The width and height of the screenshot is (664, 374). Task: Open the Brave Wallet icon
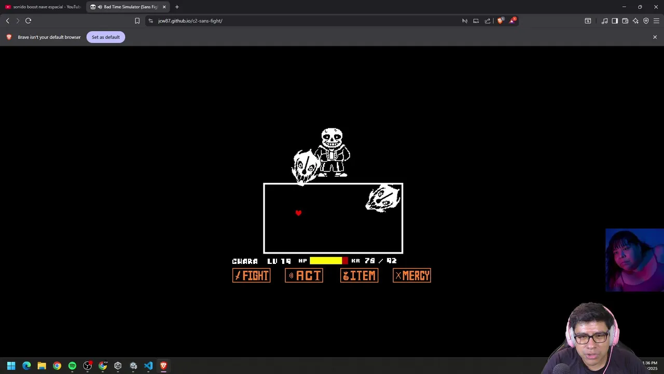[x=625, y=21]
